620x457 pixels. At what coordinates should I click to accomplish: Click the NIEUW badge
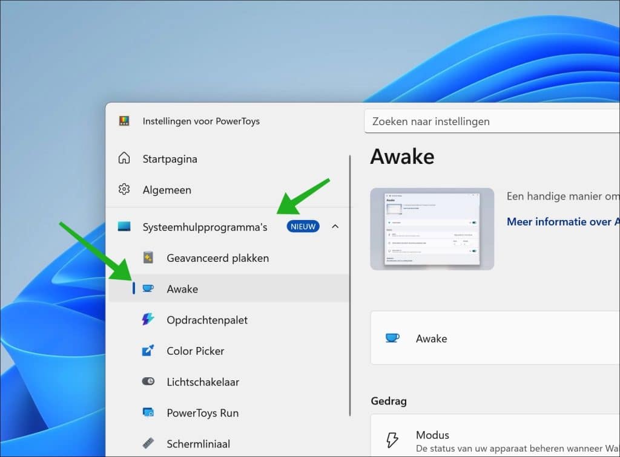point(303,227)
